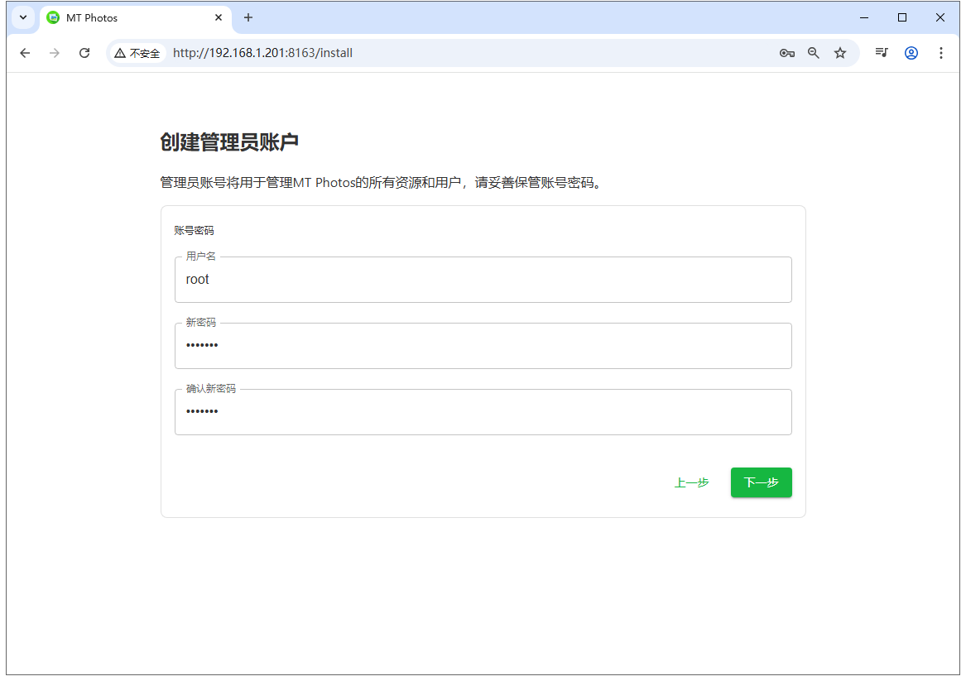Viewport: 966px width, 681px height.
Task: Open a new tab with plus button
Action: pos(248,17)
